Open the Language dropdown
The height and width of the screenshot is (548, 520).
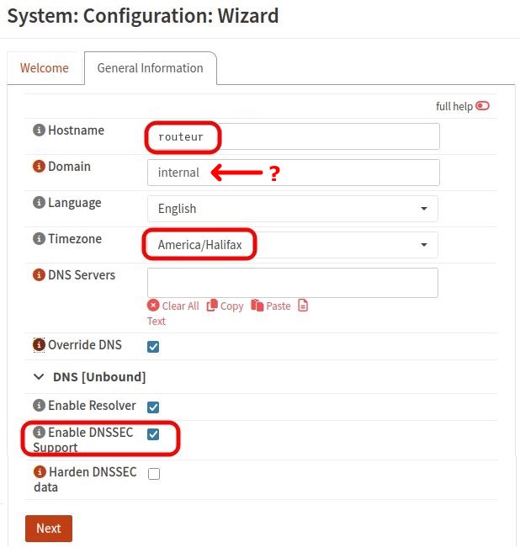[x=292, y=209]
